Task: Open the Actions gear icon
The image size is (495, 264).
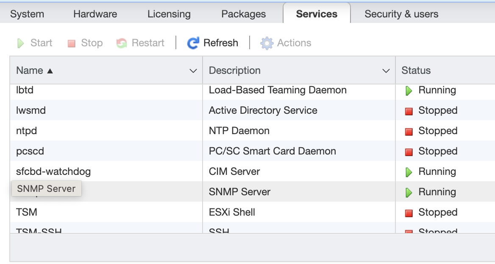Action: coord(267,43)
